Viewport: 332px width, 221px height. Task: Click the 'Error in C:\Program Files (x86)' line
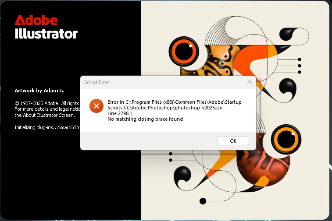coord(175,102)
